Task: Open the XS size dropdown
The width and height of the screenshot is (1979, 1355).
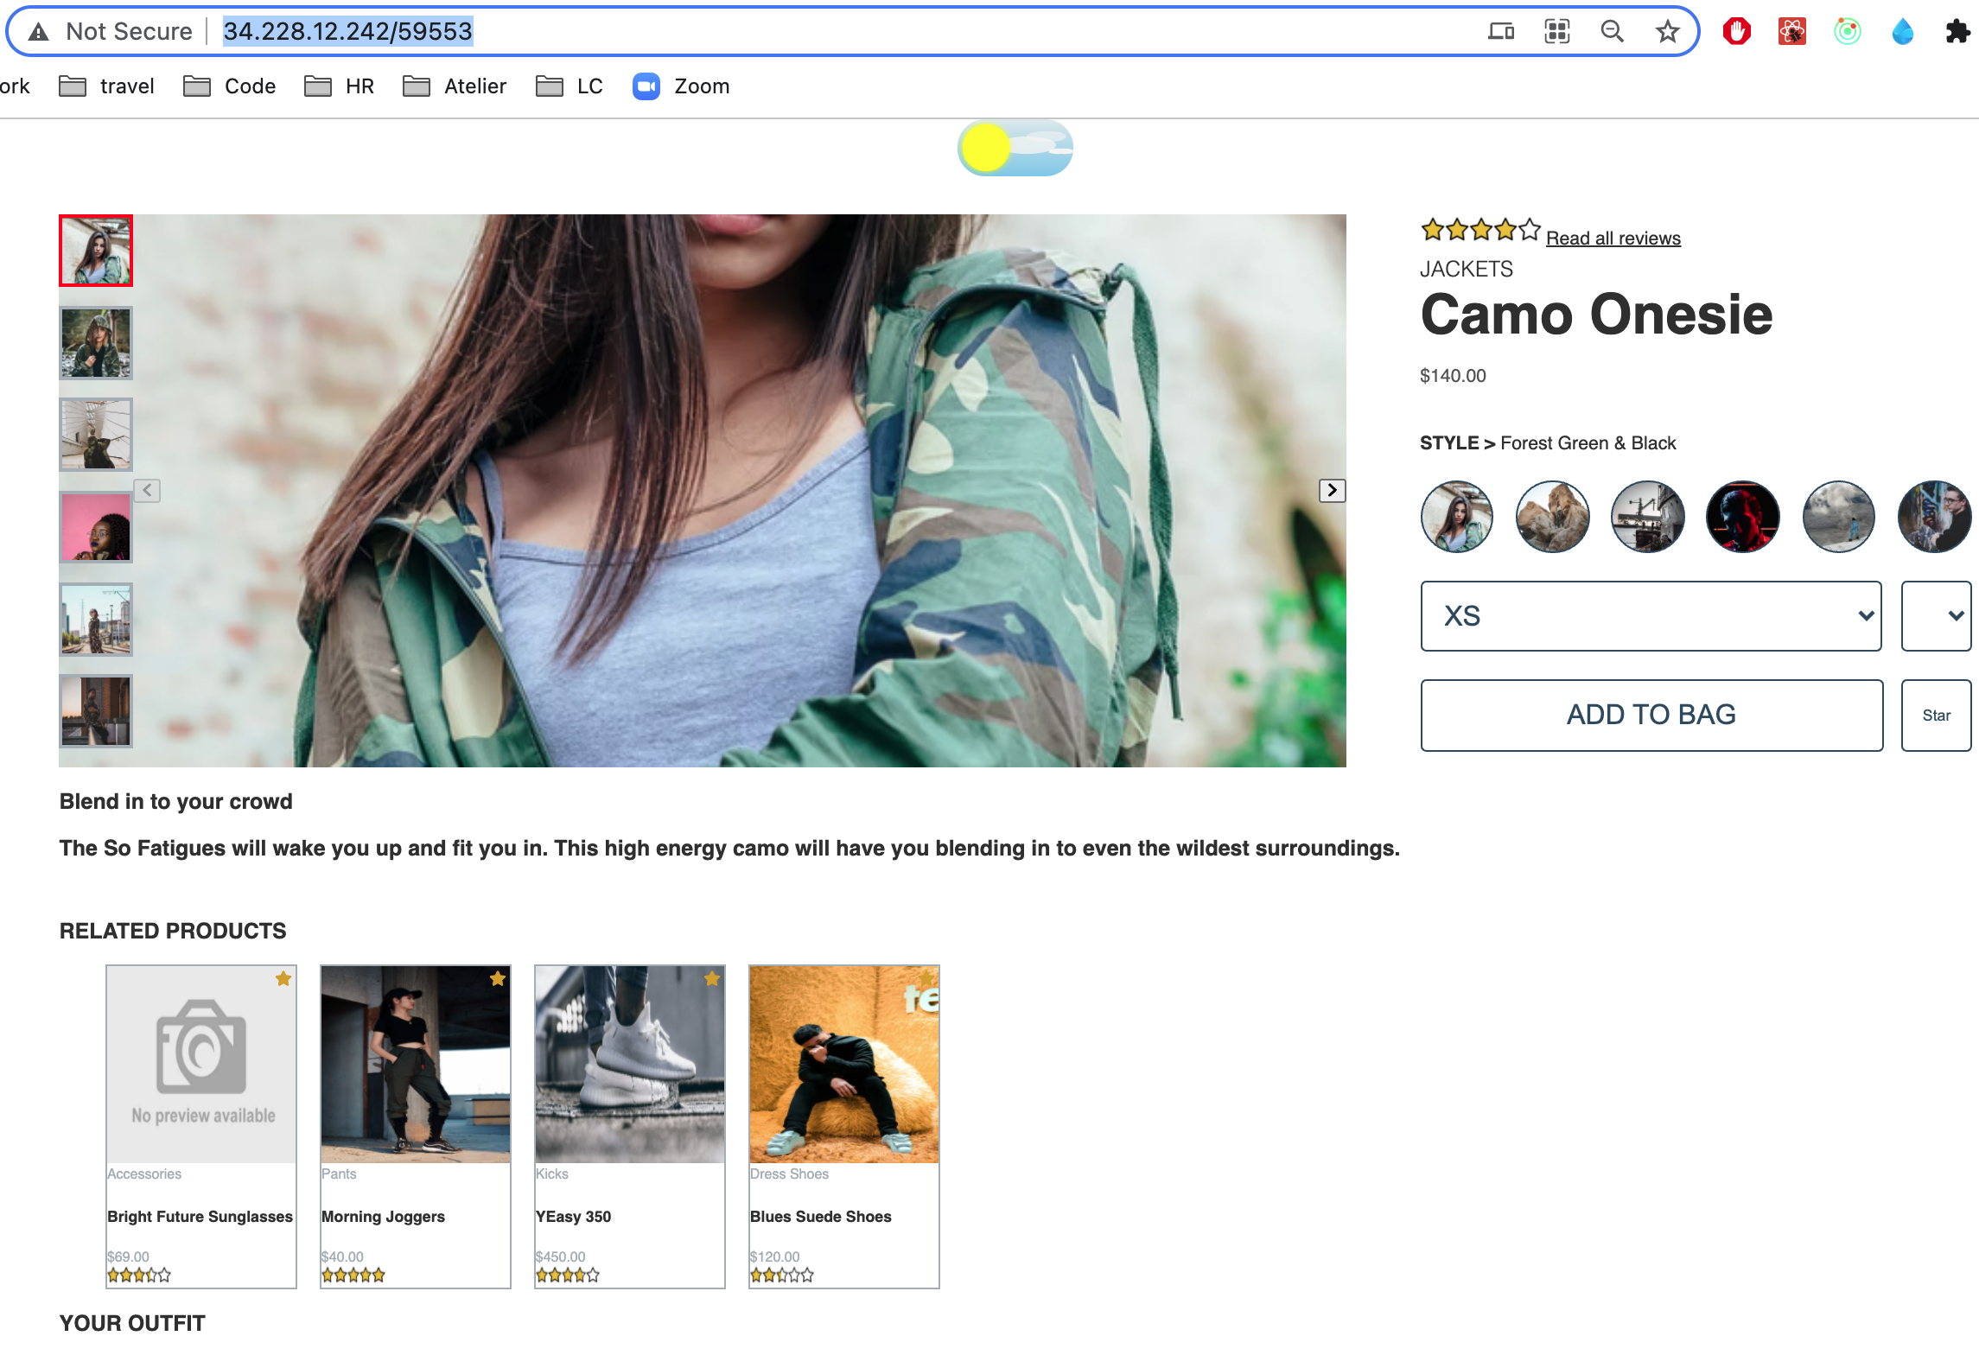Action: pyautogui.click(x=1651, y=616)
